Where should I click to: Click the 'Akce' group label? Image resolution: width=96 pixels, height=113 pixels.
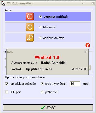point(8,10)
